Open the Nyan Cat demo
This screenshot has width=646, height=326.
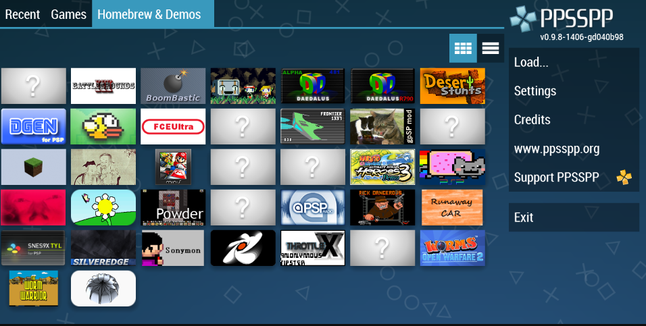tap(452, 167)
